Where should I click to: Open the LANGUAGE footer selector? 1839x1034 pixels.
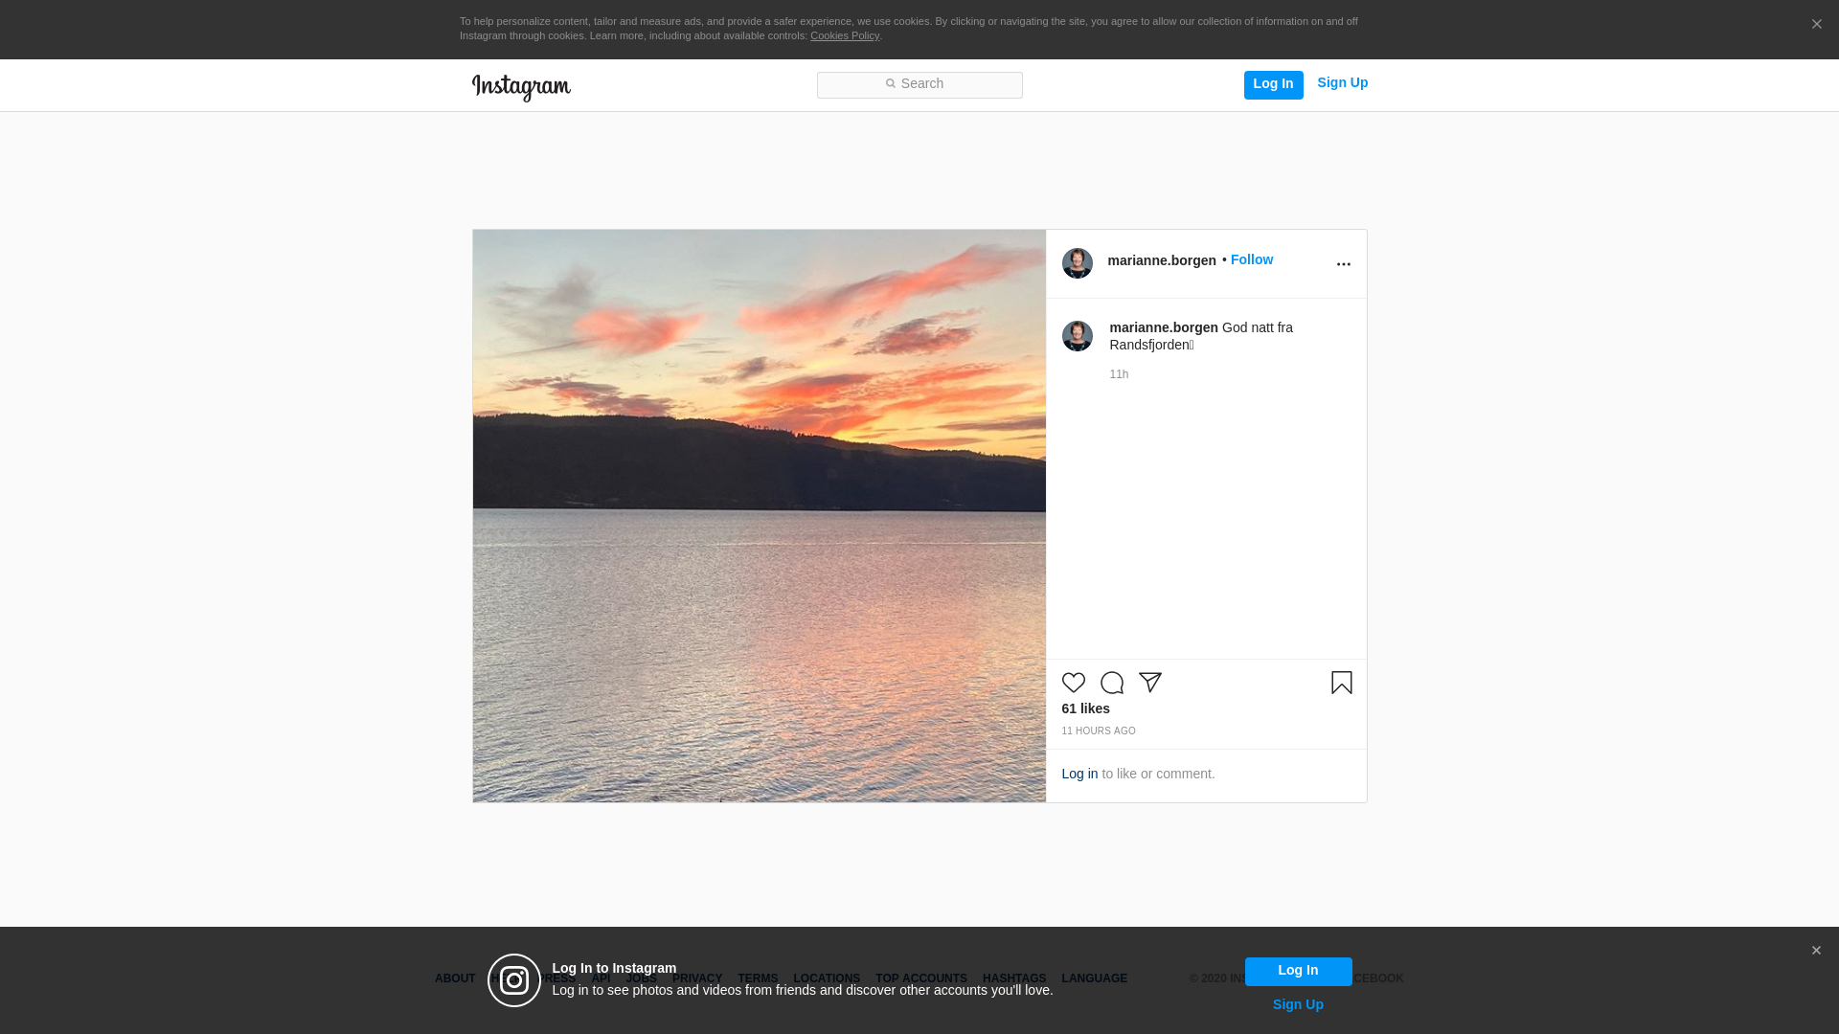(x=1094, y=978)
